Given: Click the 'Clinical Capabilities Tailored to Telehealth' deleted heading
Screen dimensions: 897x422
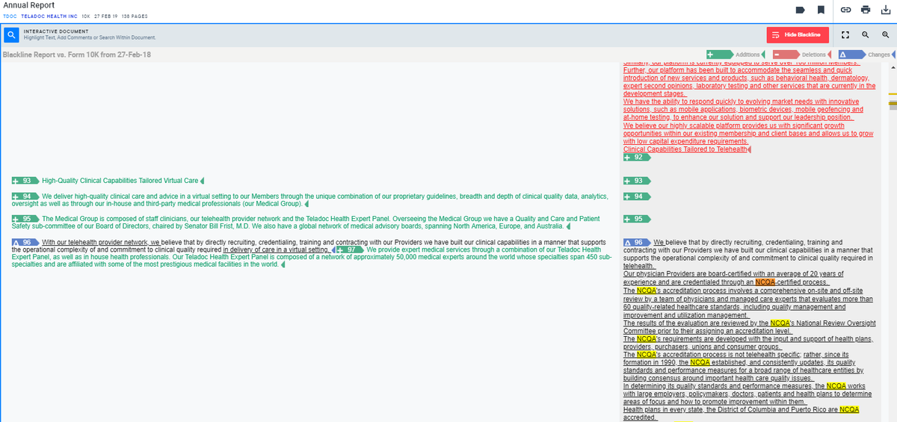Looking at the screenshot, I should pos(685,149).
